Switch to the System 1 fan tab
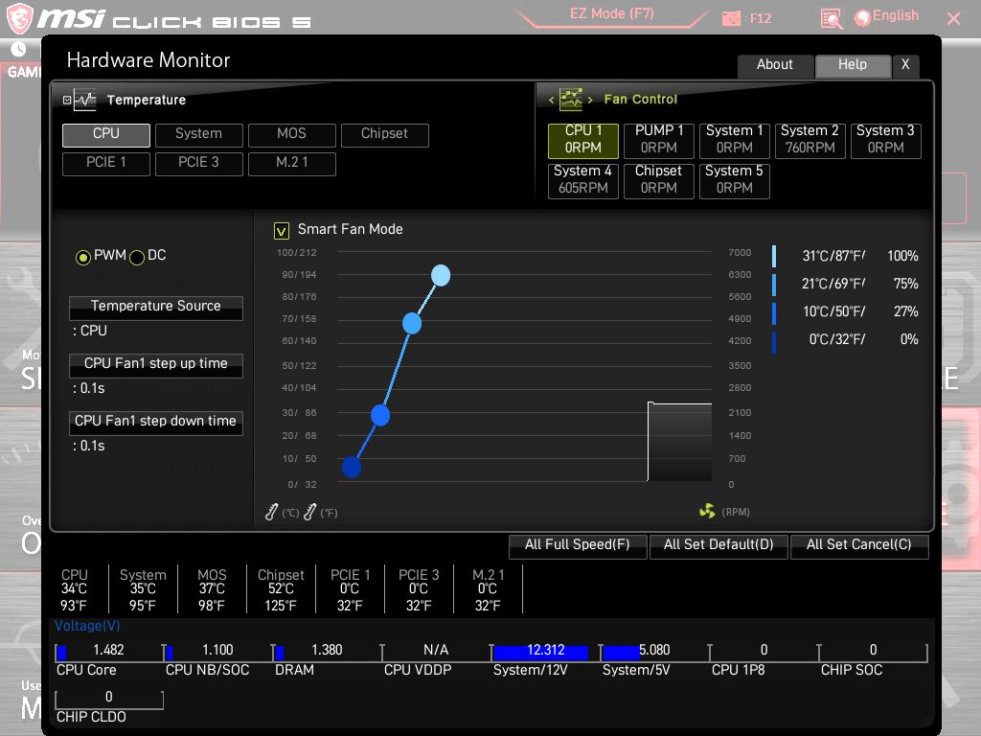The height and width of the screenshot is (736, 981). [735, 140]
